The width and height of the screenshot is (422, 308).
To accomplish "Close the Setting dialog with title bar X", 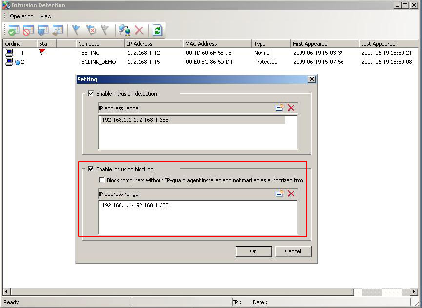I will tap(312, 79).
